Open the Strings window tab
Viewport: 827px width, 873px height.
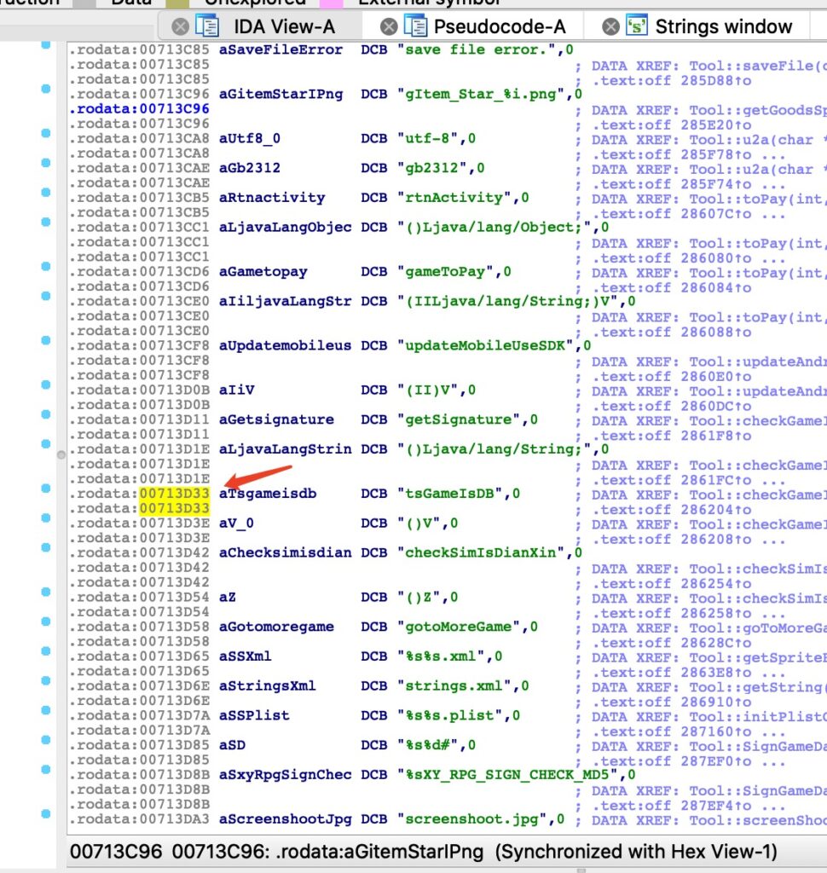coord(723,26)
